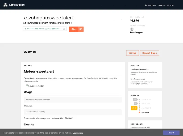This screenshot has width=183, height=136.
Task: Click the Jun 13 history date
Action: point(146,108)
